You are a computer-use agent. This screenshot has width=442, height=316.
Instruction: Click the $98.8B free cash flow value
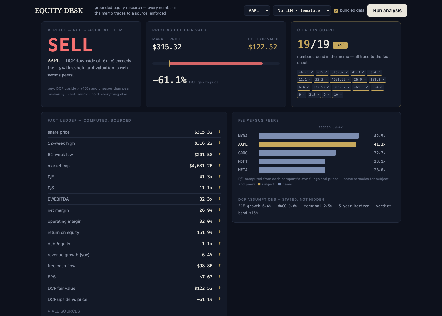coord(205,266)
